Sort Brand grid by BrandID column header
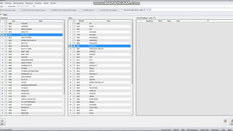 (x=81, y=21)
